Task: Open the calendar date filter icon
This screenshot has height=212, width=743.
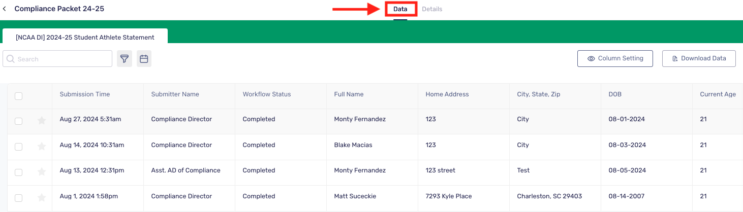Action: pos(144,59)
